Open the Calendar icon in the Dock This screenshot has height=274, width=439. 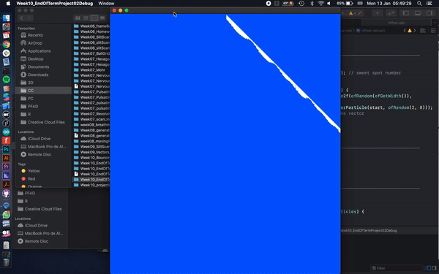(6, 36)
